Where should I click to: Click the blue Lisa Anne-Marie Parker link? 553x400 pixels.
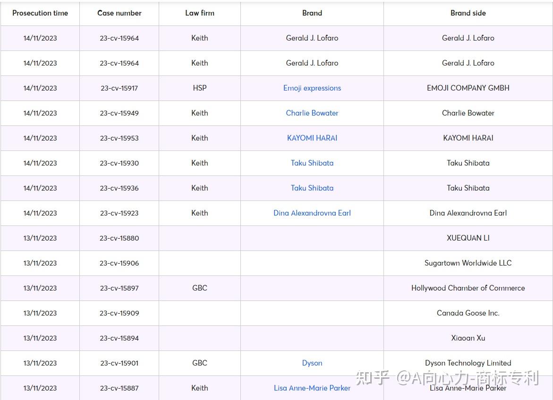point(312,388)
